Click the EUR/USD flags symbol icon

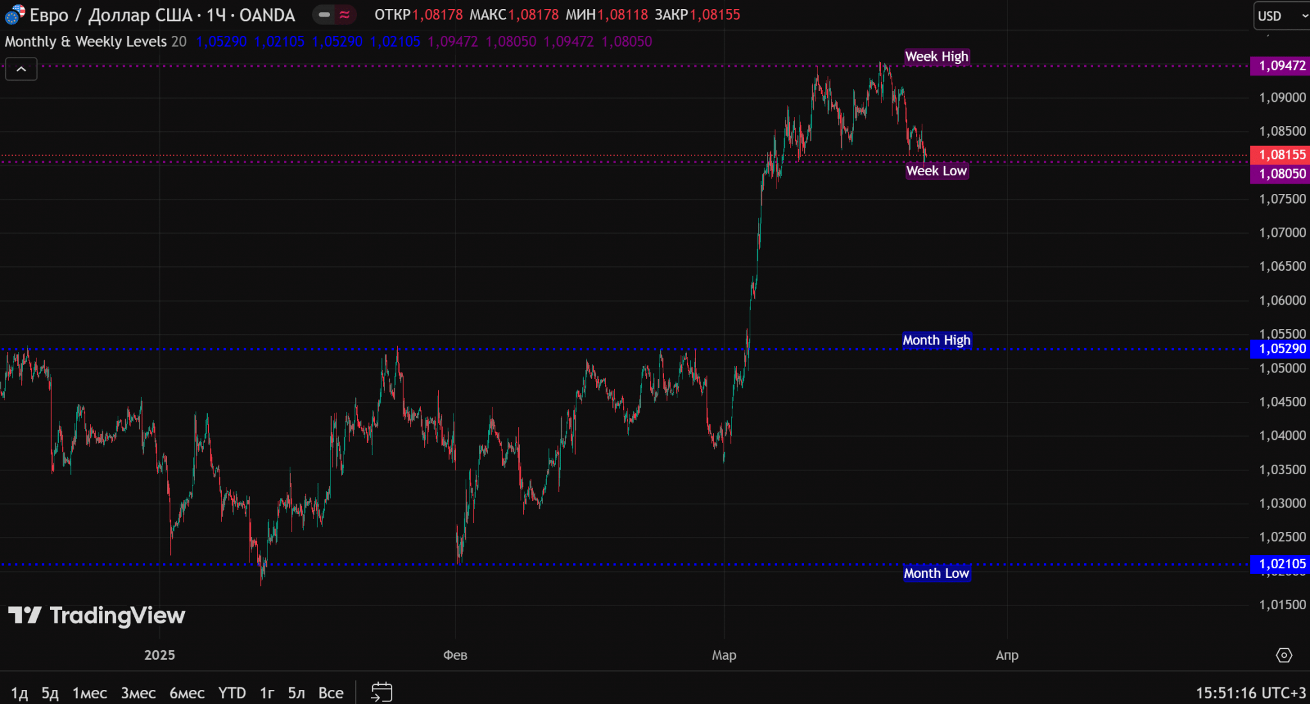(x=15, y=14)
